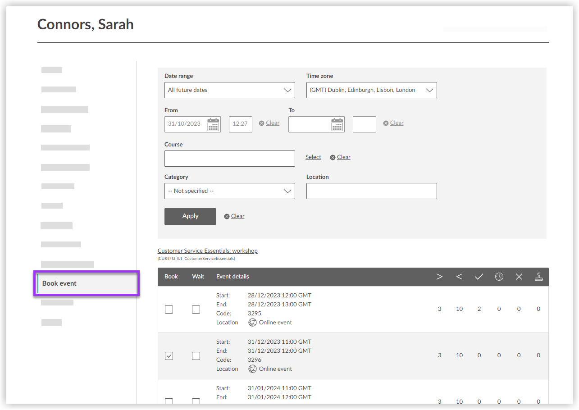Open the Time zone dropdown

371,90
